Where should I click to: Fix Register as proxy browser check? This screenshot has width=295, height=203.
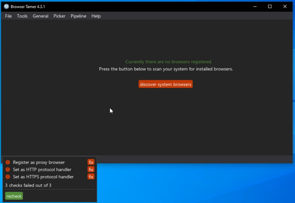point(91,162)
